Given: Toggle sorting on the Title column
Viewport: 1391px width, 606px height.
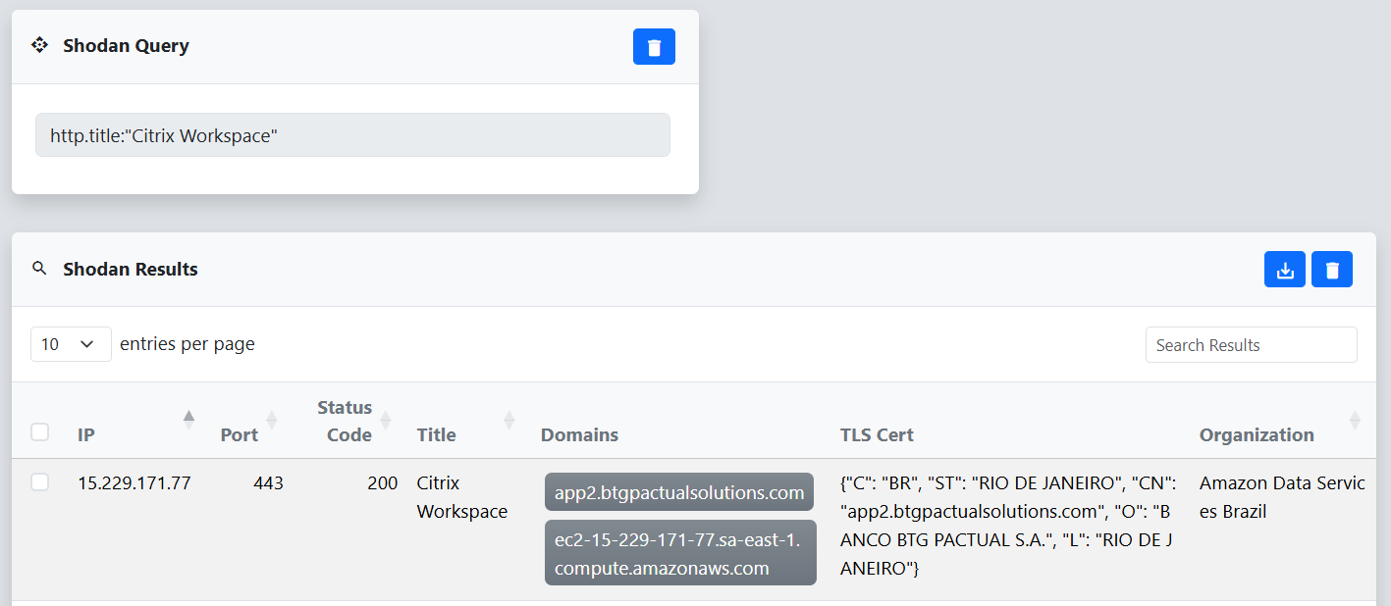Looking at the screenshot, I should 436,434.
